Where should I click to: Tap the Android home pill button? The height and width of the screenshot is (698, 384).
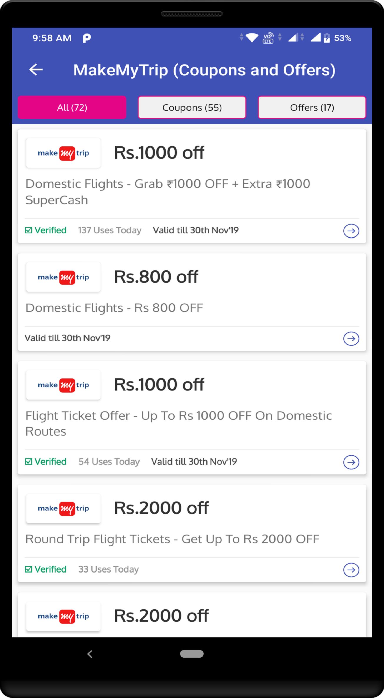pos(192,654)
